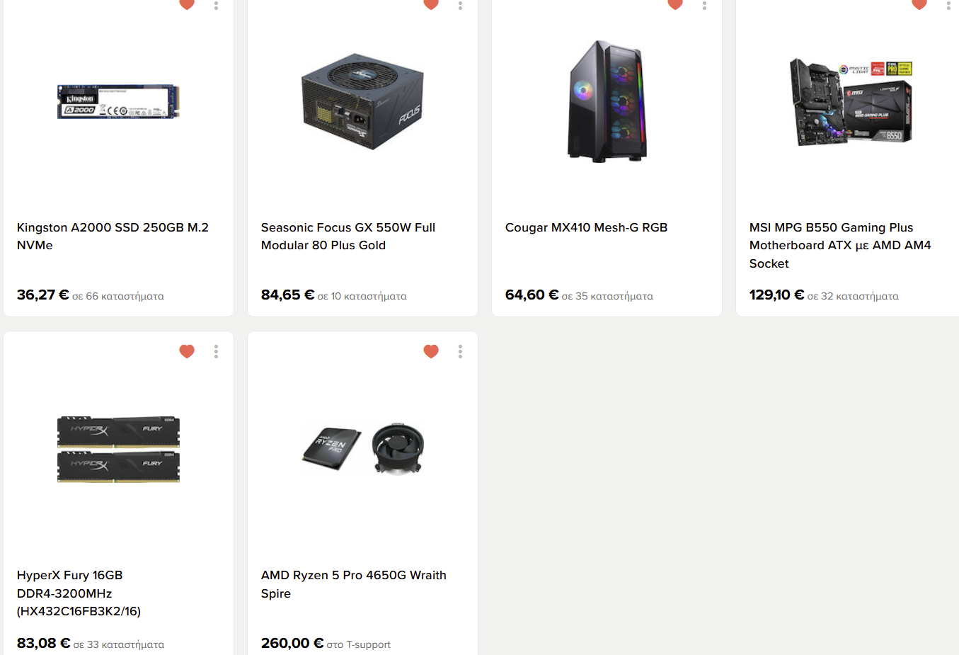
Task: Open three-dot options for Cougar MX410 card
Action: (704, 5)
